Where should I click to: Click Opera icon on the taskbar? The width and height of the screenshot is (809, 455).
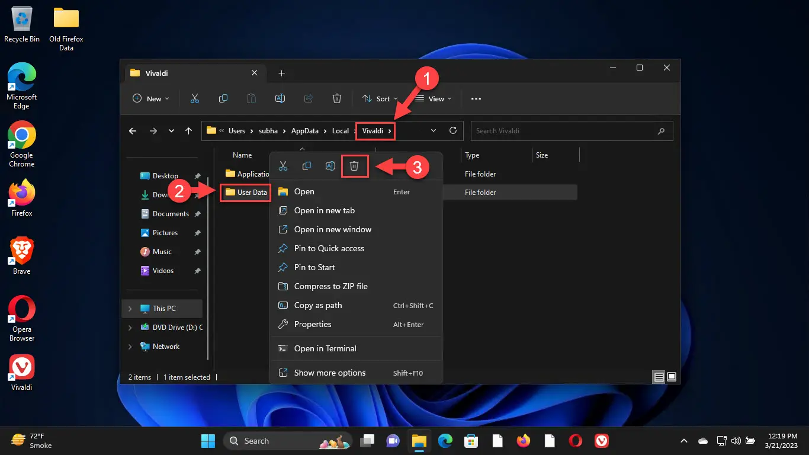point(576,441)
